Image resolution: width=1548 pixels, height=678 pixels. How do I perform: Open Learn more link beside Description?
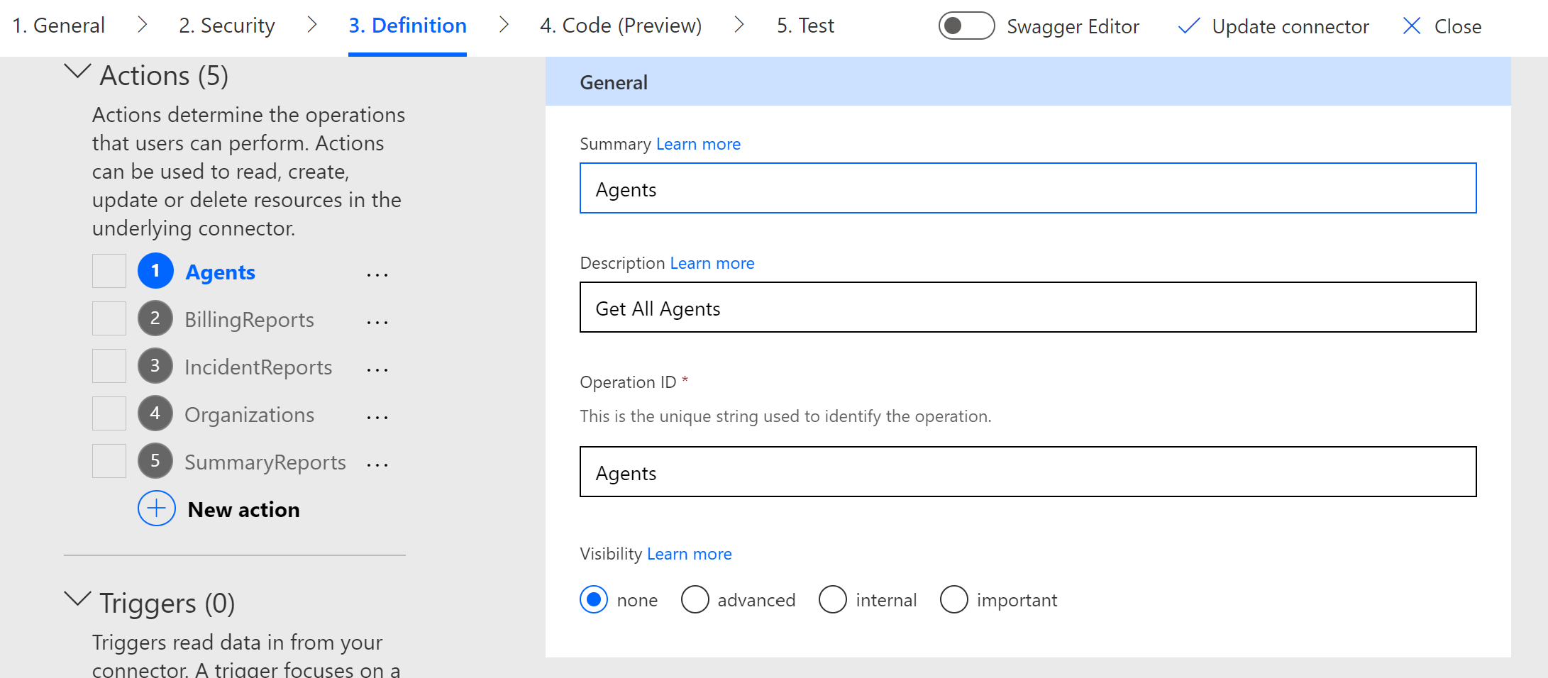(x=712, y=263)
